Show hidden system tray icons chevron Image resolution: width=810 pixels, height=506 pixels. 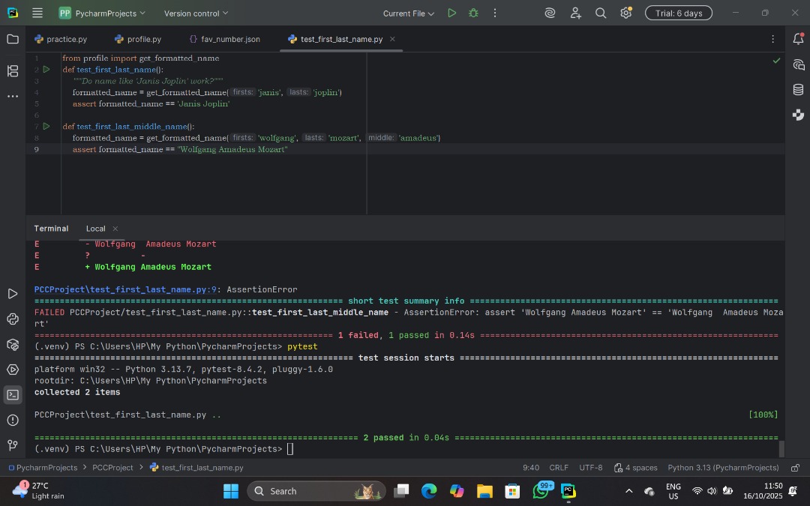[x=628, y=491]
